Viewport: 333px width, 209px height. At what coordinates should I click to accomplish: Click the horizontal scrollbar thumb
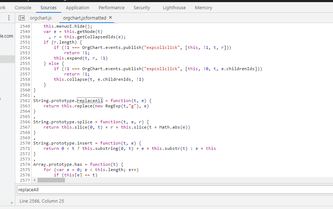click(51, 180)
